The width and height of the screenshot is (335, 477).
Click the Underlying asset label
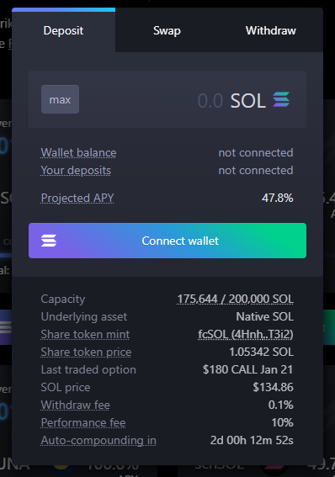(x=84, y=316)
